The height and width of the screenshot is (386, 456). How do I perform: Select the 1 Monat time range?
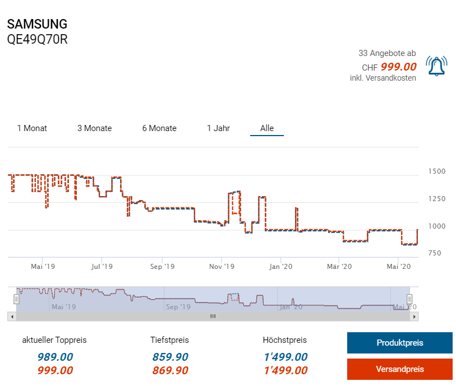[x=32, y=128]
